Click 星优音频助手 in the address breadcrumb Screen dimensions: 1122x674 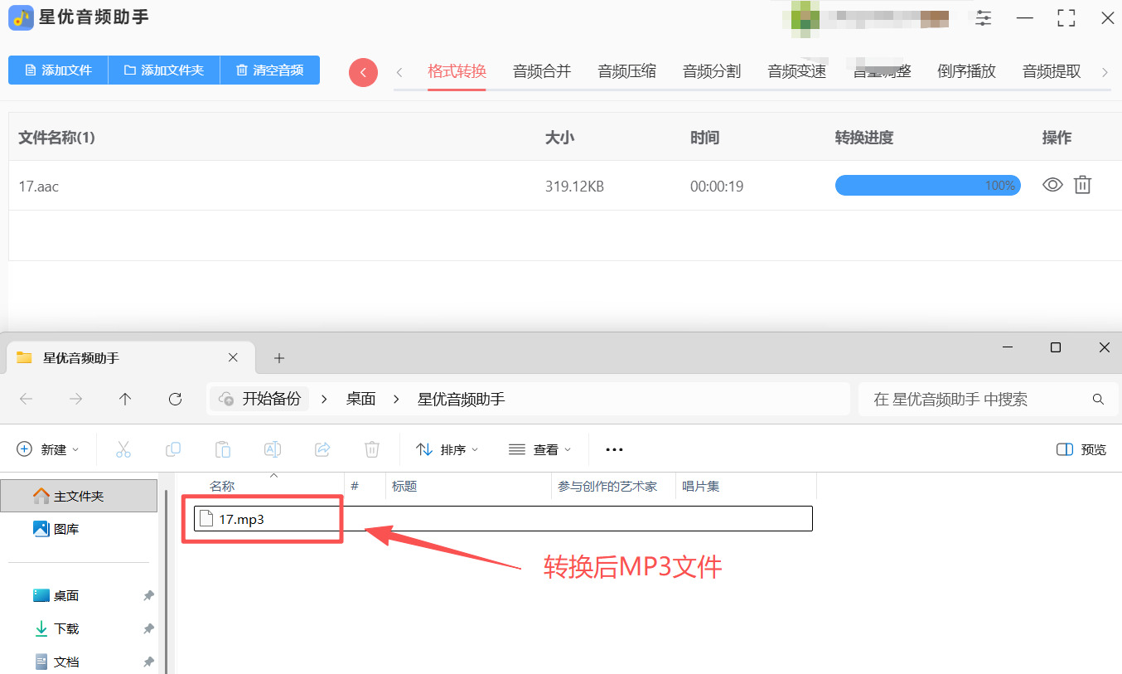tap(461, 399)
